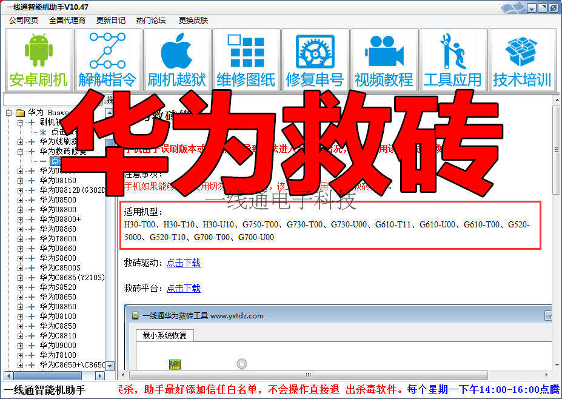Screen dimensions: 562x399
Task: Collapse the 华为 Huawei root folder
Action: pyautogui.click(x=9, y=113)
